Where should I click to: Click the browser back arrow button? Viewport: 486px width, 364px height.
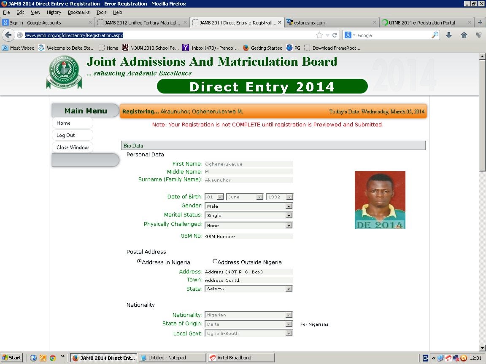click(x=8, y=35)
